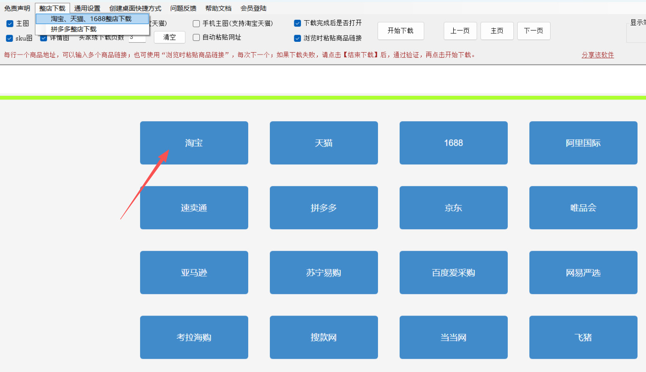Disable 下载完成后是否打开 checkbox
Viewport: 646px width, 372px height.
(x=298, y=23)
